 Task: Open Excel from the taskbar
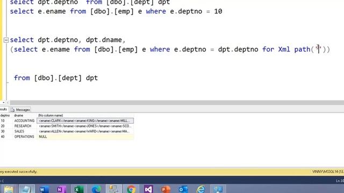click(78, 189)
